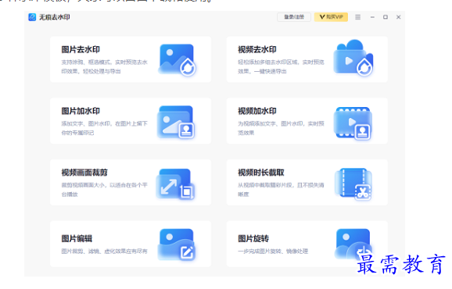
Task: Click the 图片旋转 title text
Action: click(x=253, y=239)
